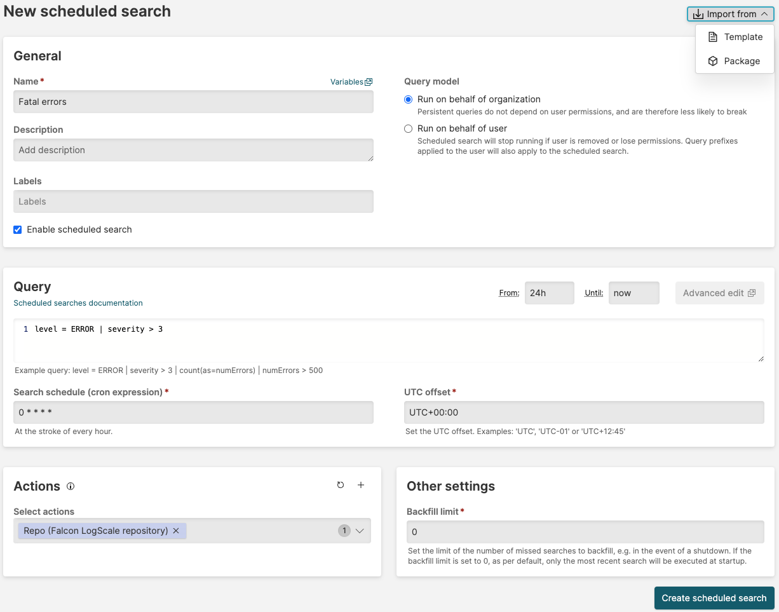Click Create scheduled search

714,598
